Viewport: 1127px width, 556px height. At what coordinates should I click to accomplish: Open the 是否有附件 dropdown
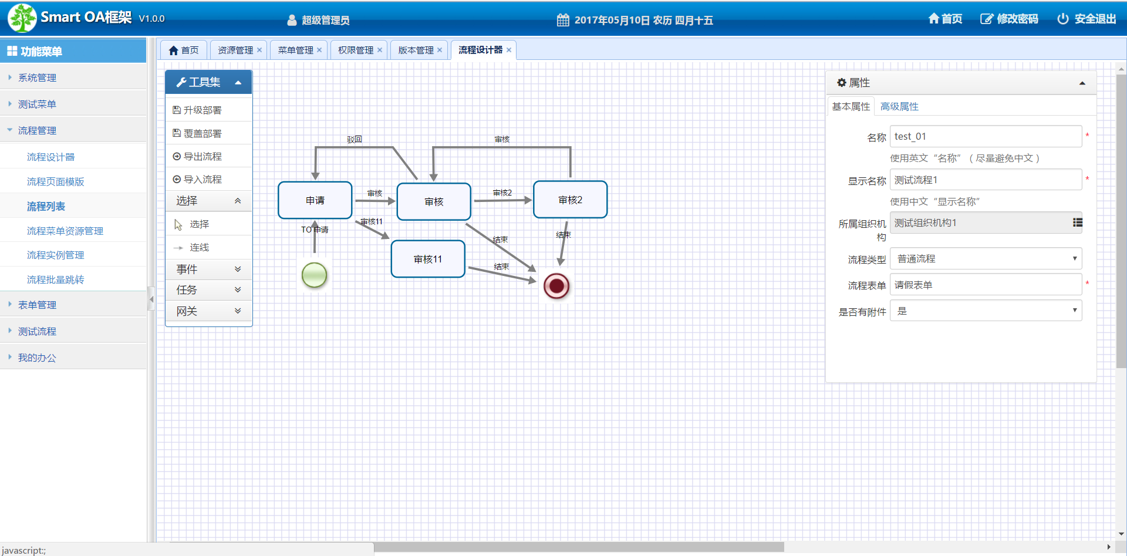986,311
